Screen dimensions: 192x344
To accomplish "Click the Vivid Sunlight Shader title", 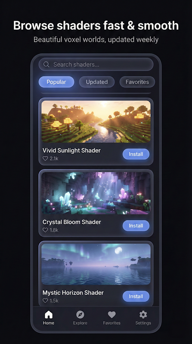I will [x=71, y=150].
